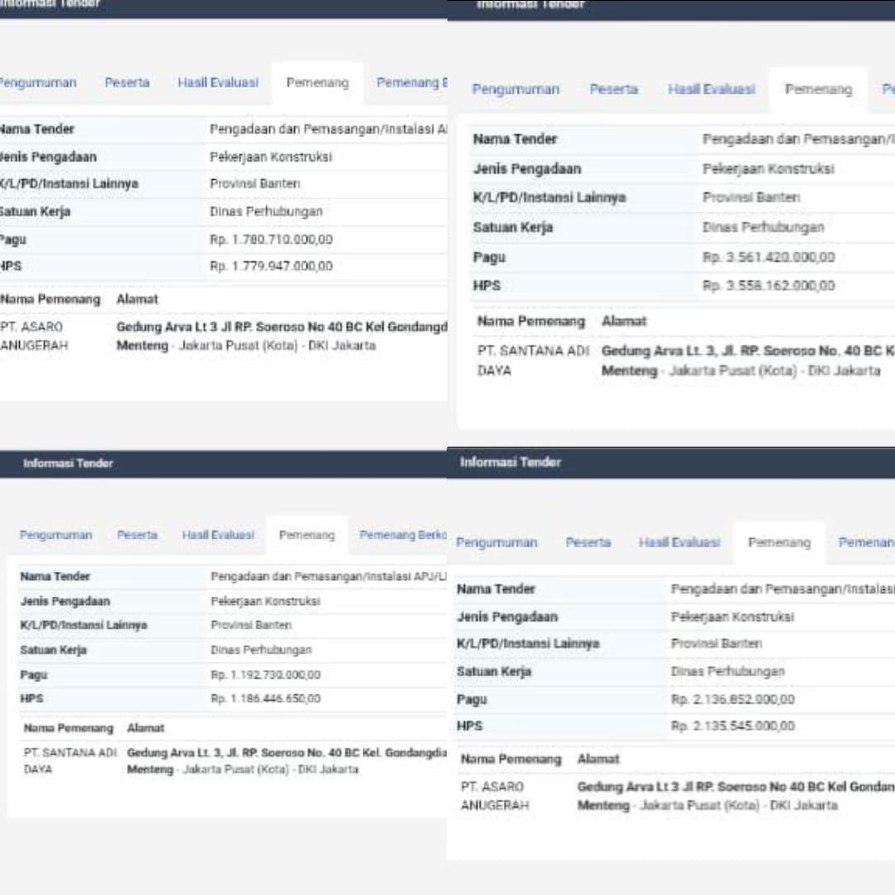
Task: Switch to Hasil Evaluasi tab in top-left panel
Action: pos(218,83)
